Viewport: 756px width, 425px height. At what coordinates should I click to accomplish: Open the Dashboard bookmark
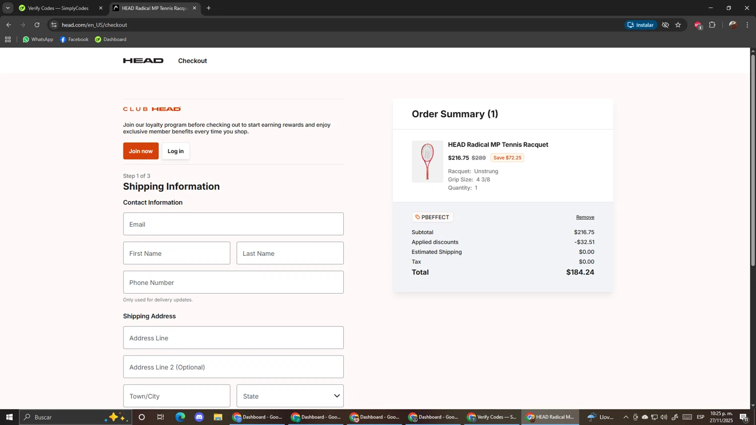click(x=110, y=39)
